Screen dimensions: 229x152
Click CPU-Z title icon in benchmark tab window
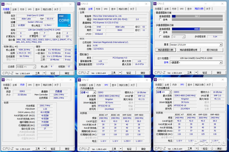(x=155, y=4)
